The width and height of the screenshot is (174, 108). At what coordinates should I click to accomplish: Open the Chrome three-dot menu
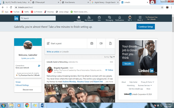171,7
